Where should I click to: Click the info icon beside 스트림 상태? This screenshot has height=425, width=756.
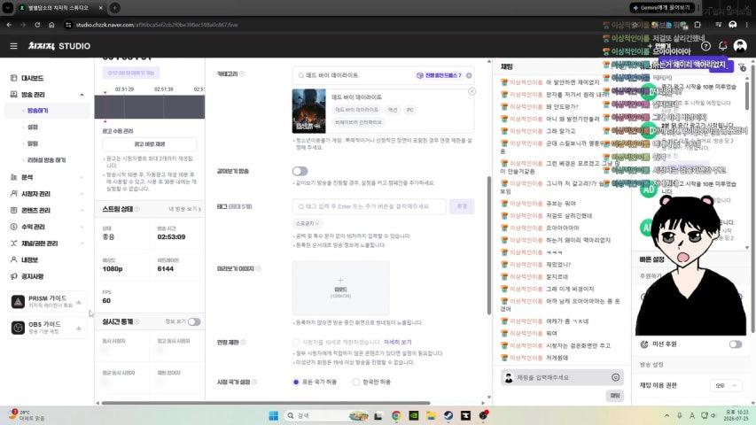pos(137,209)
